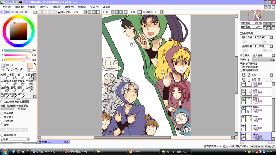
Task: Select the 铅笔 pencil brush
Action: point(5,76)
